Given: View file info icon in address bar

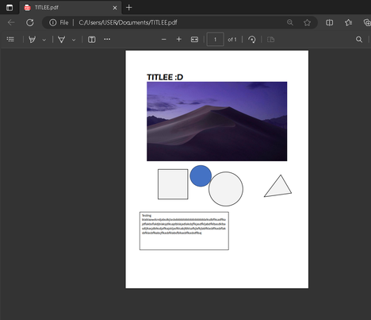Looking at the screenshot, I should (53, 22).
